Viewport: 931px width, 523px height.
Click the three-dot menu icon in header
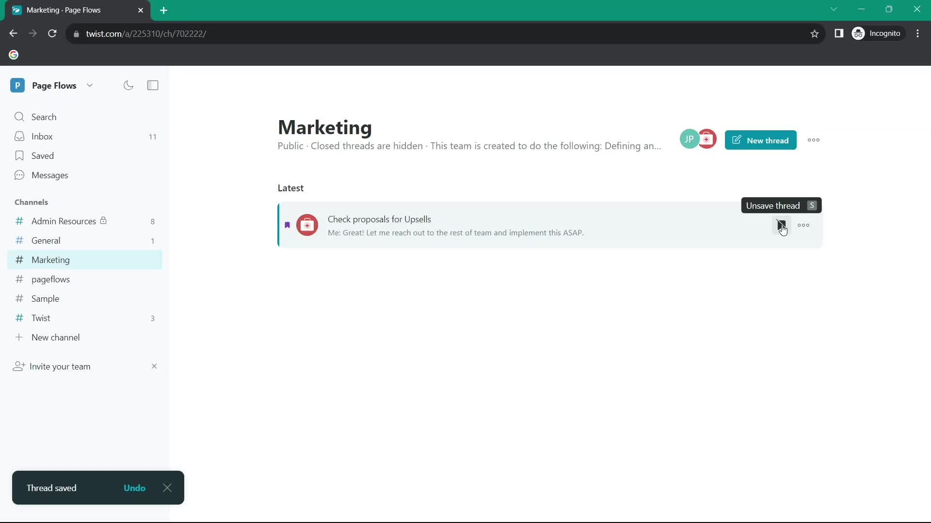814,140
